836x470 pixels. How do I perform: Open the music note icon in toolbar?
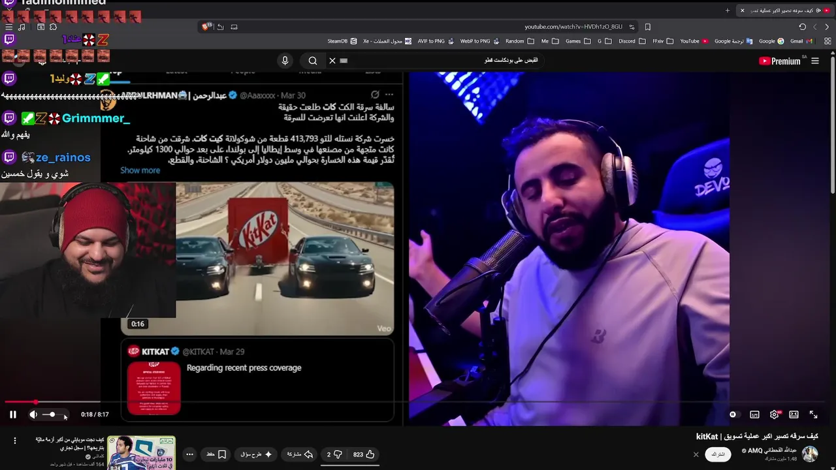click(22, 27)
